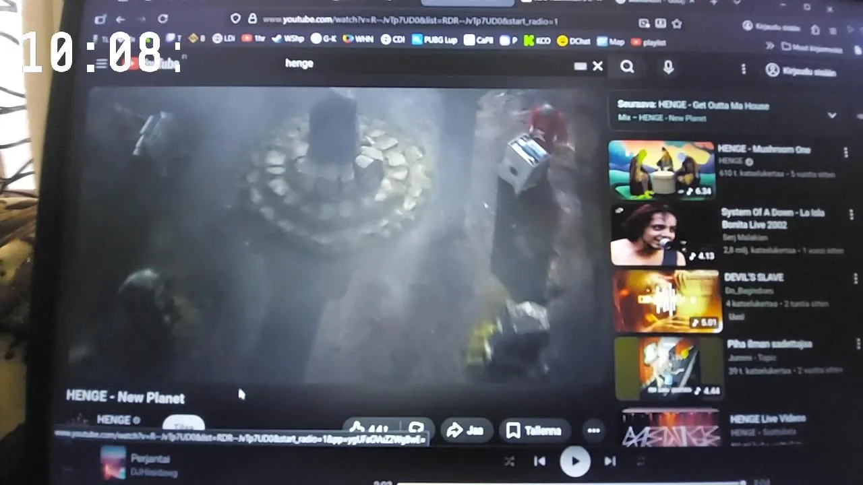863x485 pixels.
Task: Share the video with Jaa button
Action: tap(466, 430)
